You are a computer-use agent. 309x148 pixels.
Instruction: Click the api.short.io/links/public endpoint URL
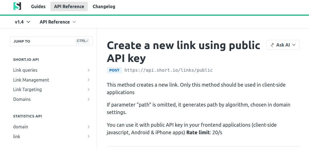coord(169,70)
